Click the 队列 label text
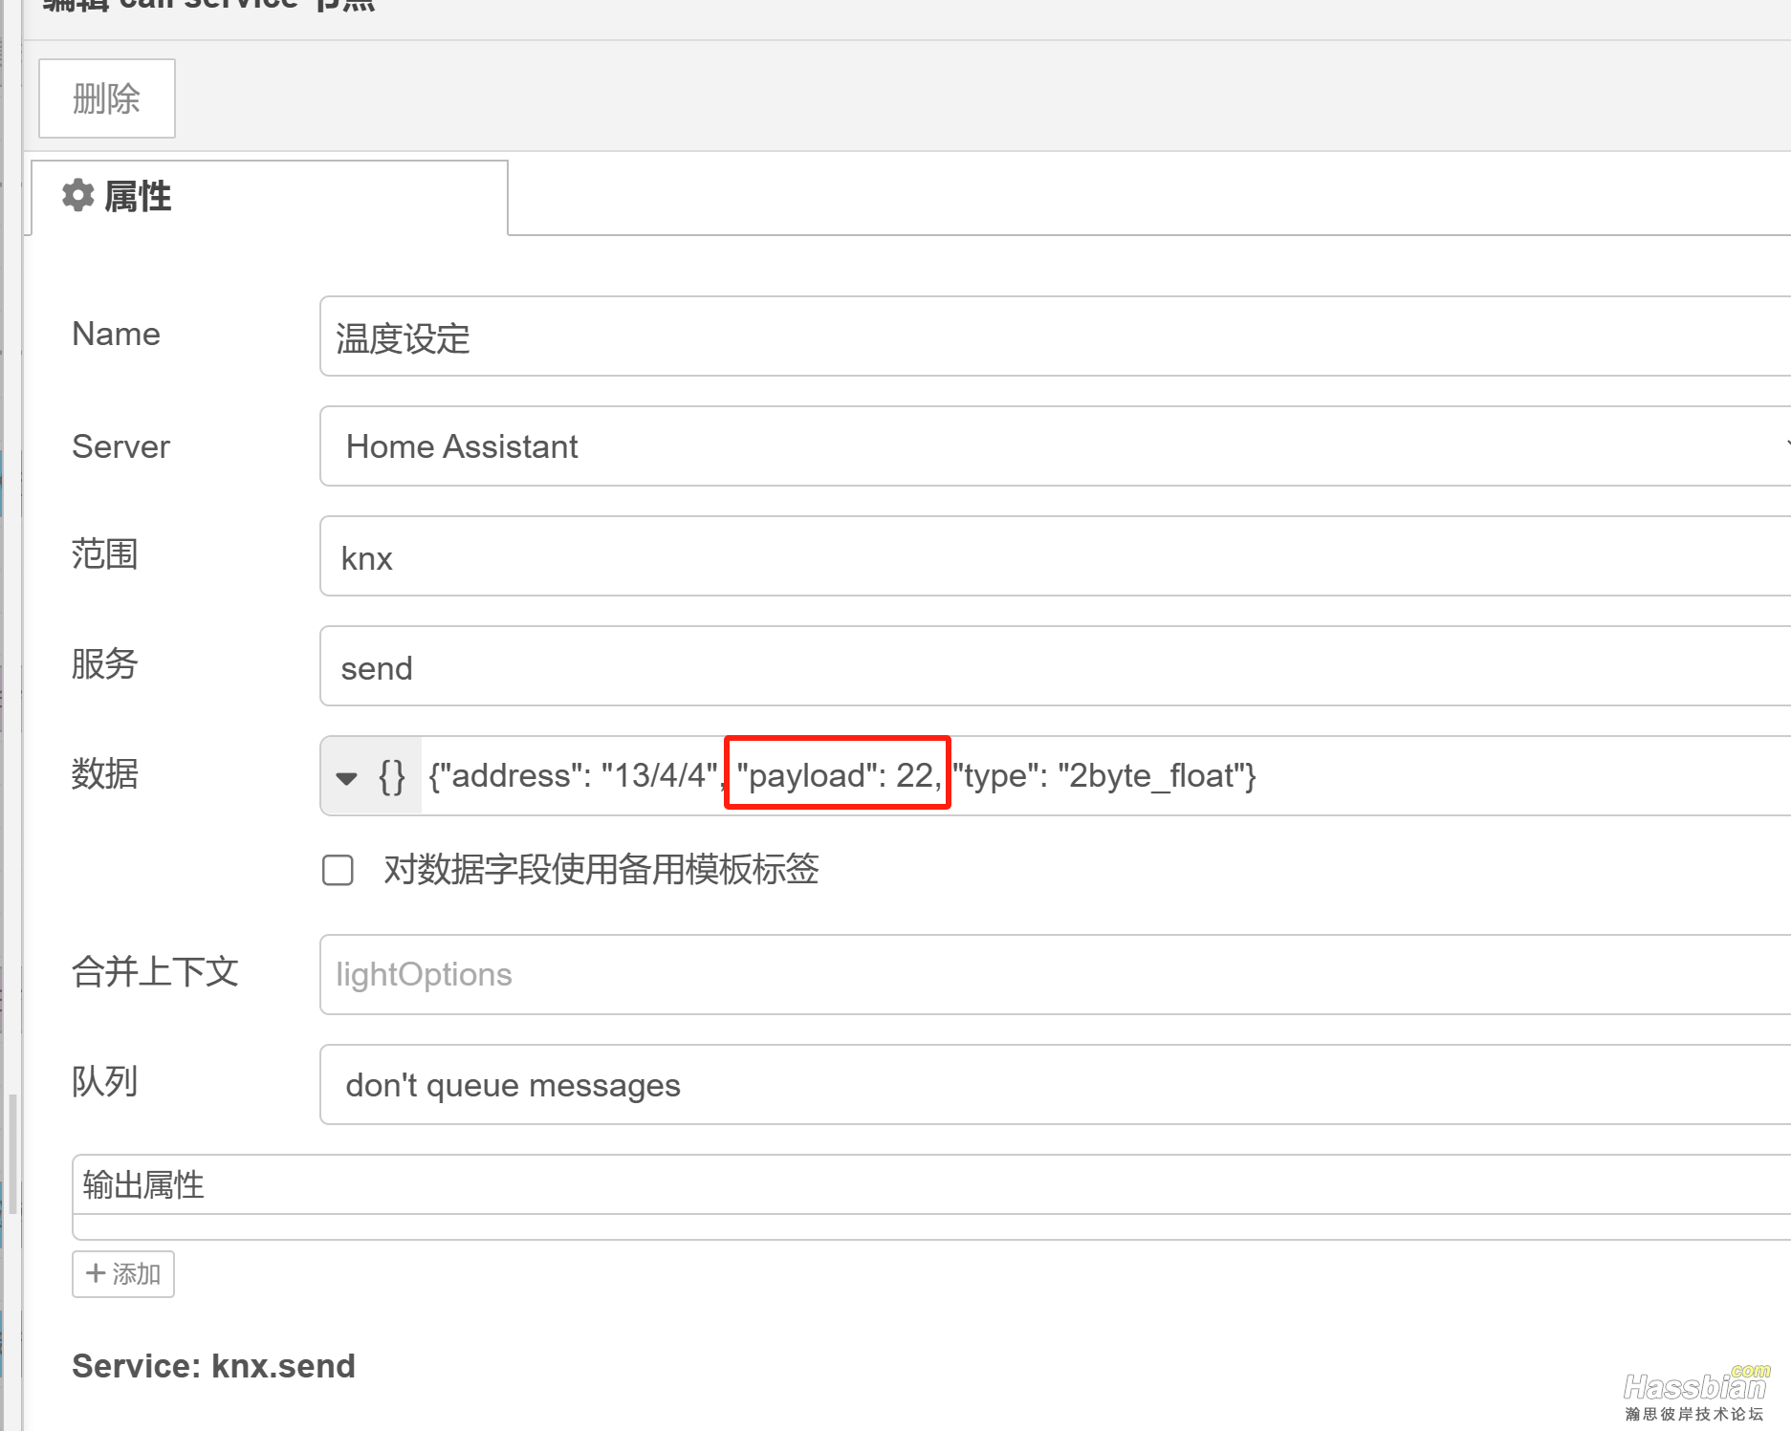The height and width of the screenshot is (1431, 1791). (x=105, y=1081)
